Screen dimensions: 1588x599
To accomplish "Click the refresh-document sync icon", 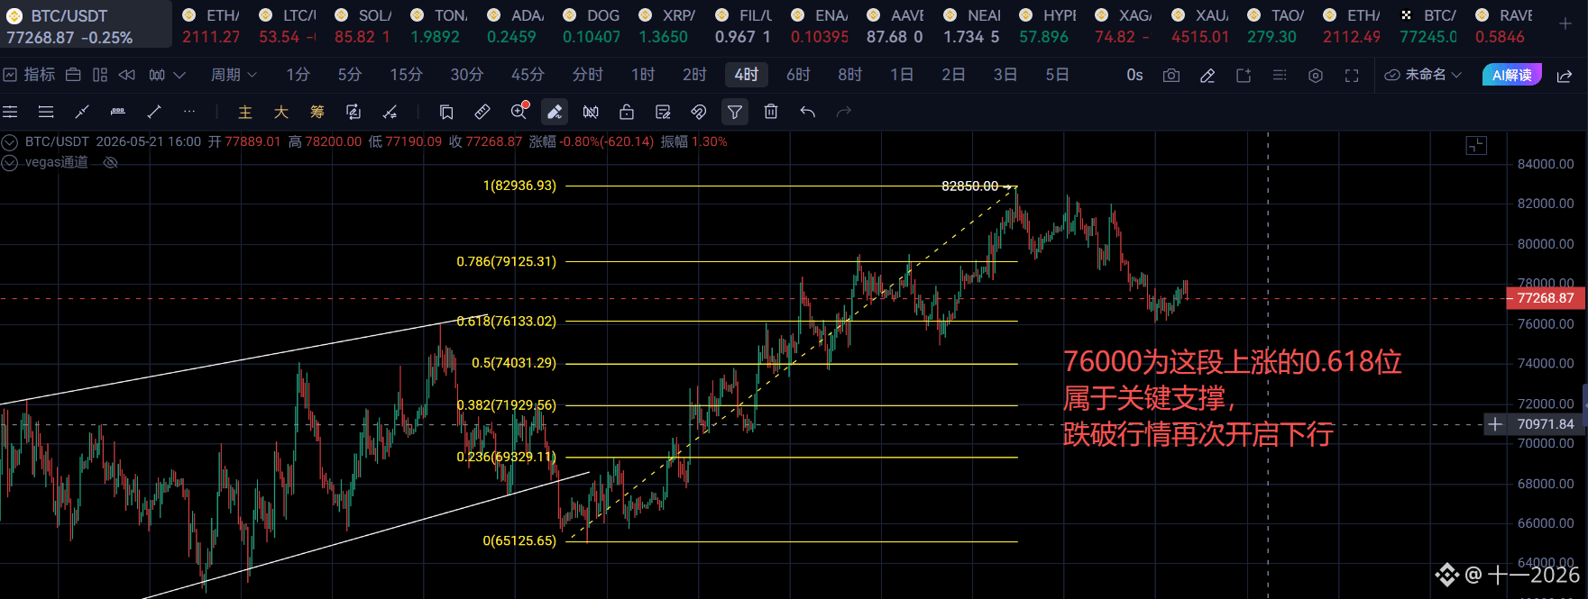I will pyautogui.click(x=353, y=112).
